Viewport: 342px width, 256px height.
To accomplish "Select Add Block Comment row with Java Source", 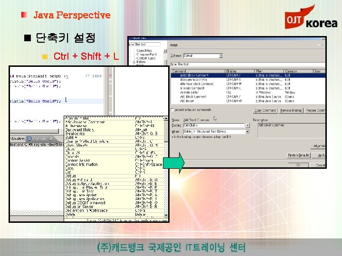I will (248, 97).
